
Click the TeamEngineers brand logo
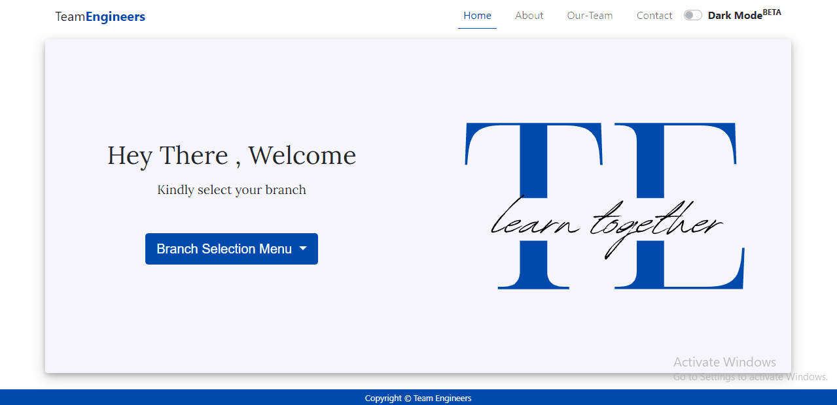[100, 16]
